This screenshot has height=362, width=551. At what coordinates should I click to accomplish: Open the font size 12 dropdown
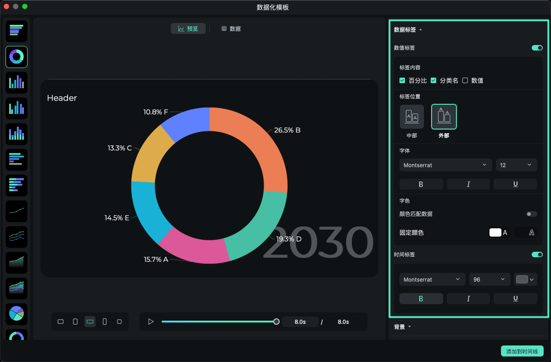coord(516,164)
